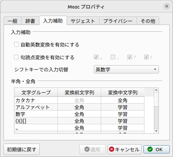Click the 変換中文字列 column header
Screen dimensions: 173x157
point(122,92)
